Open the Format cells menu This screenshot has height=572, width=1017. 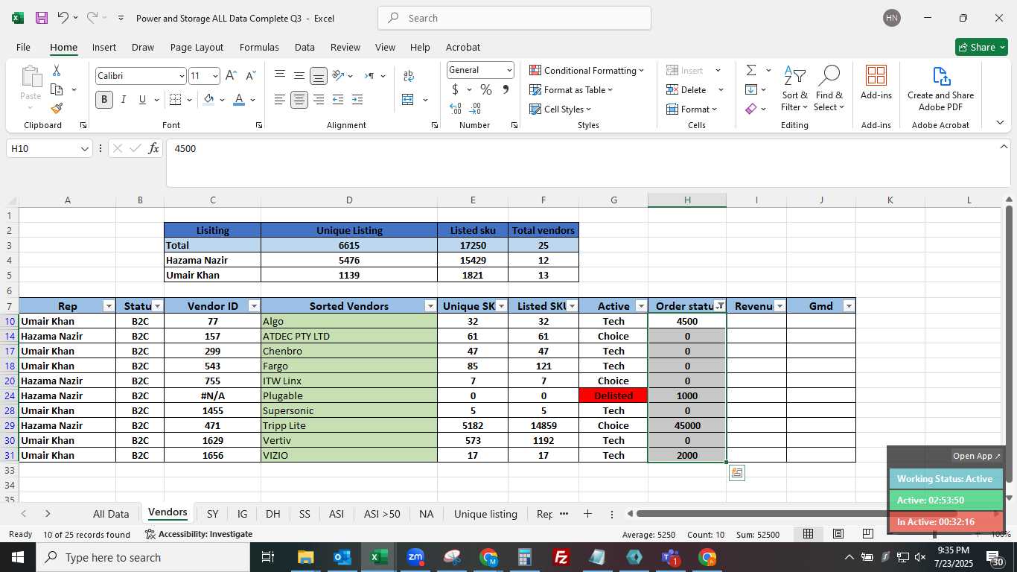point(692,109)
